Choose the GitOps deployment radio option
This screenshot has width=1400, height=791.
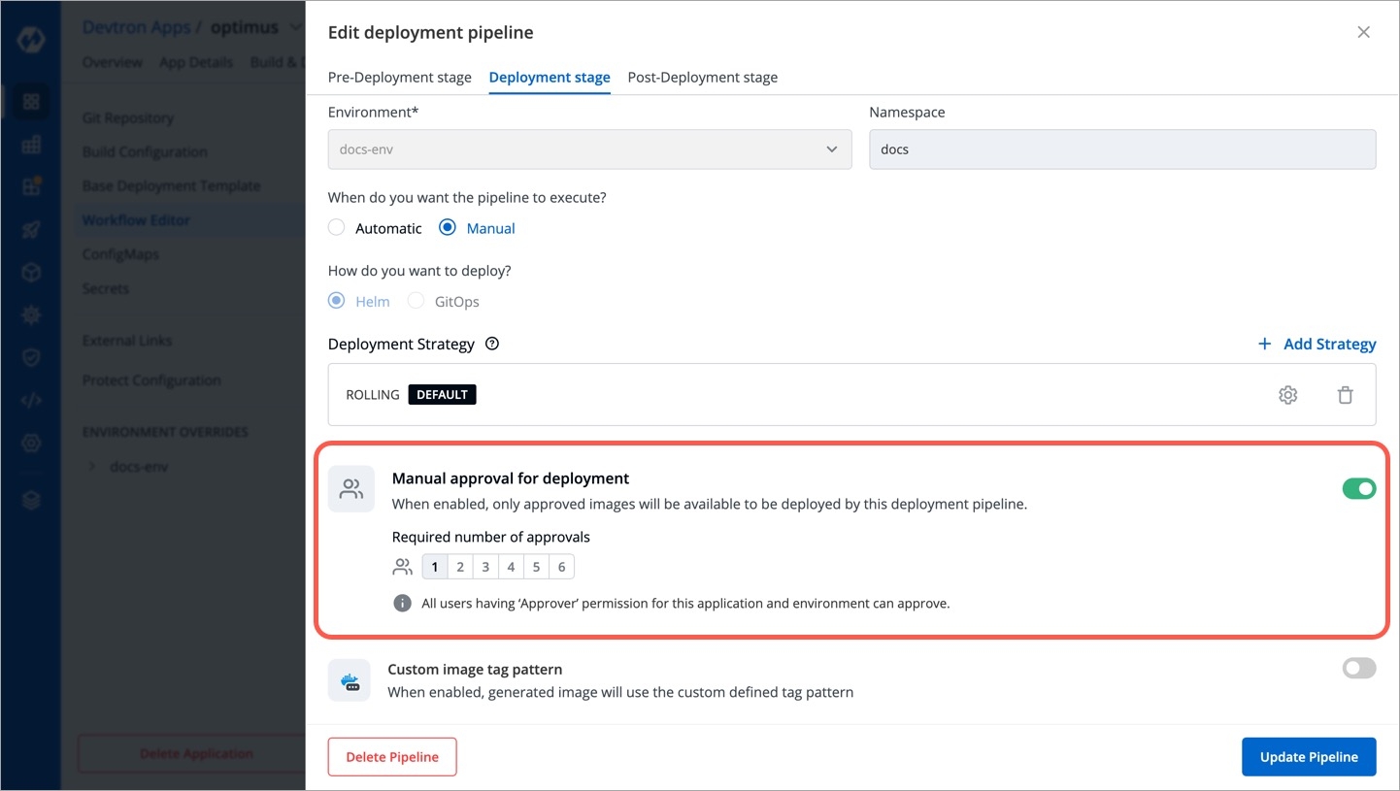416,301
